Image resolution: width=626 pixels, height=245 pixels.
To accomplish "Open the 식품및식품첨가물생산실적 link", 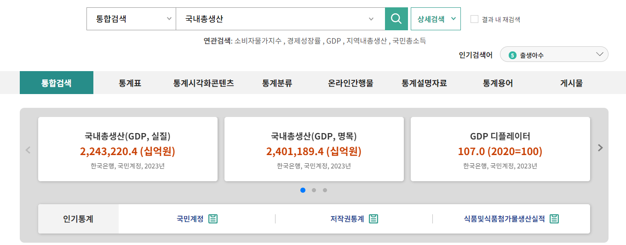I will (x=505, y=219).
